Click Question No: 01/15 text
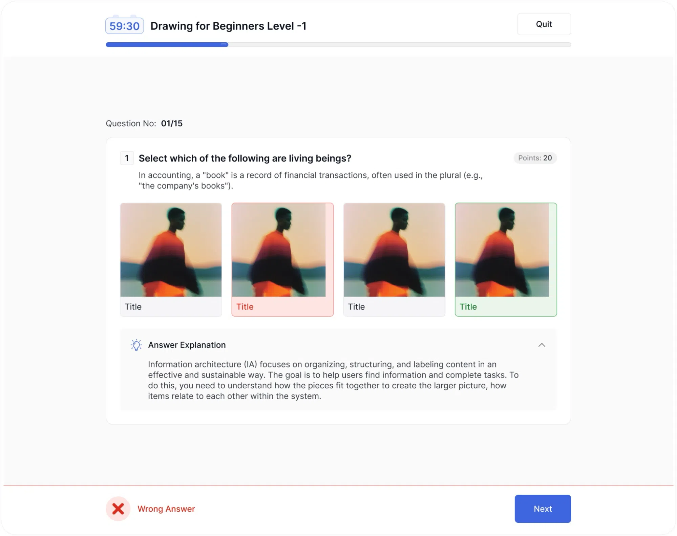This screenshot has height=536, width=677. 144,123
